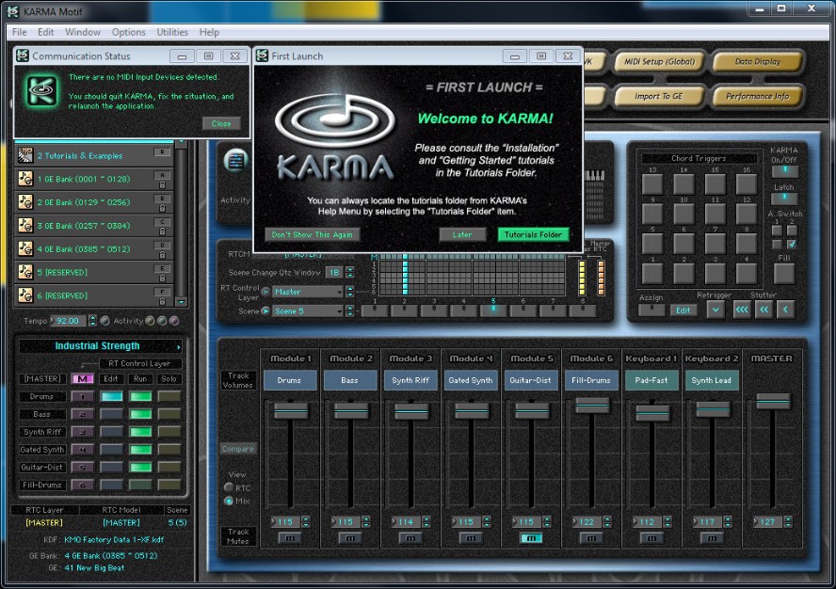
Task: Select the pink Master M layer button
Action: tap(83, 378)
